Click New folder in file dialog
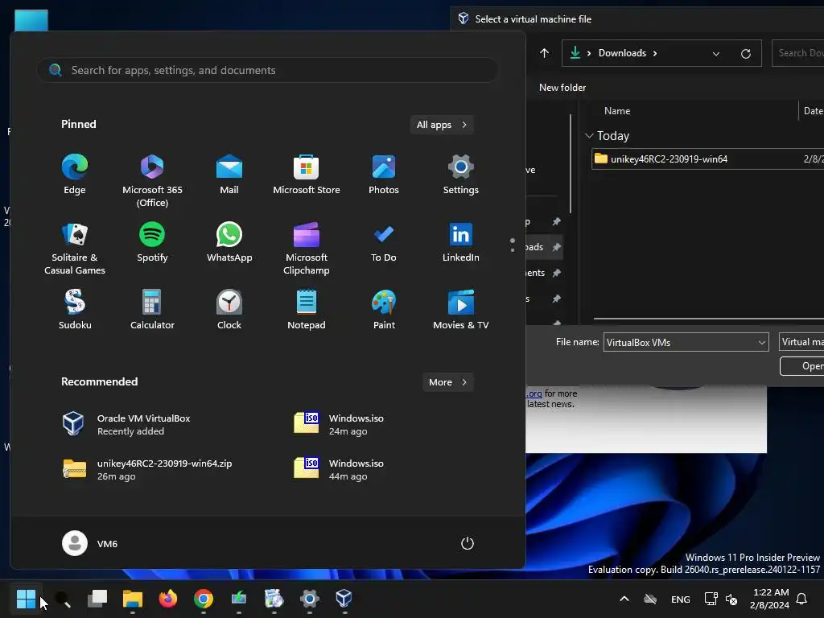Screen dimensions: 824x618 (562, 88)
